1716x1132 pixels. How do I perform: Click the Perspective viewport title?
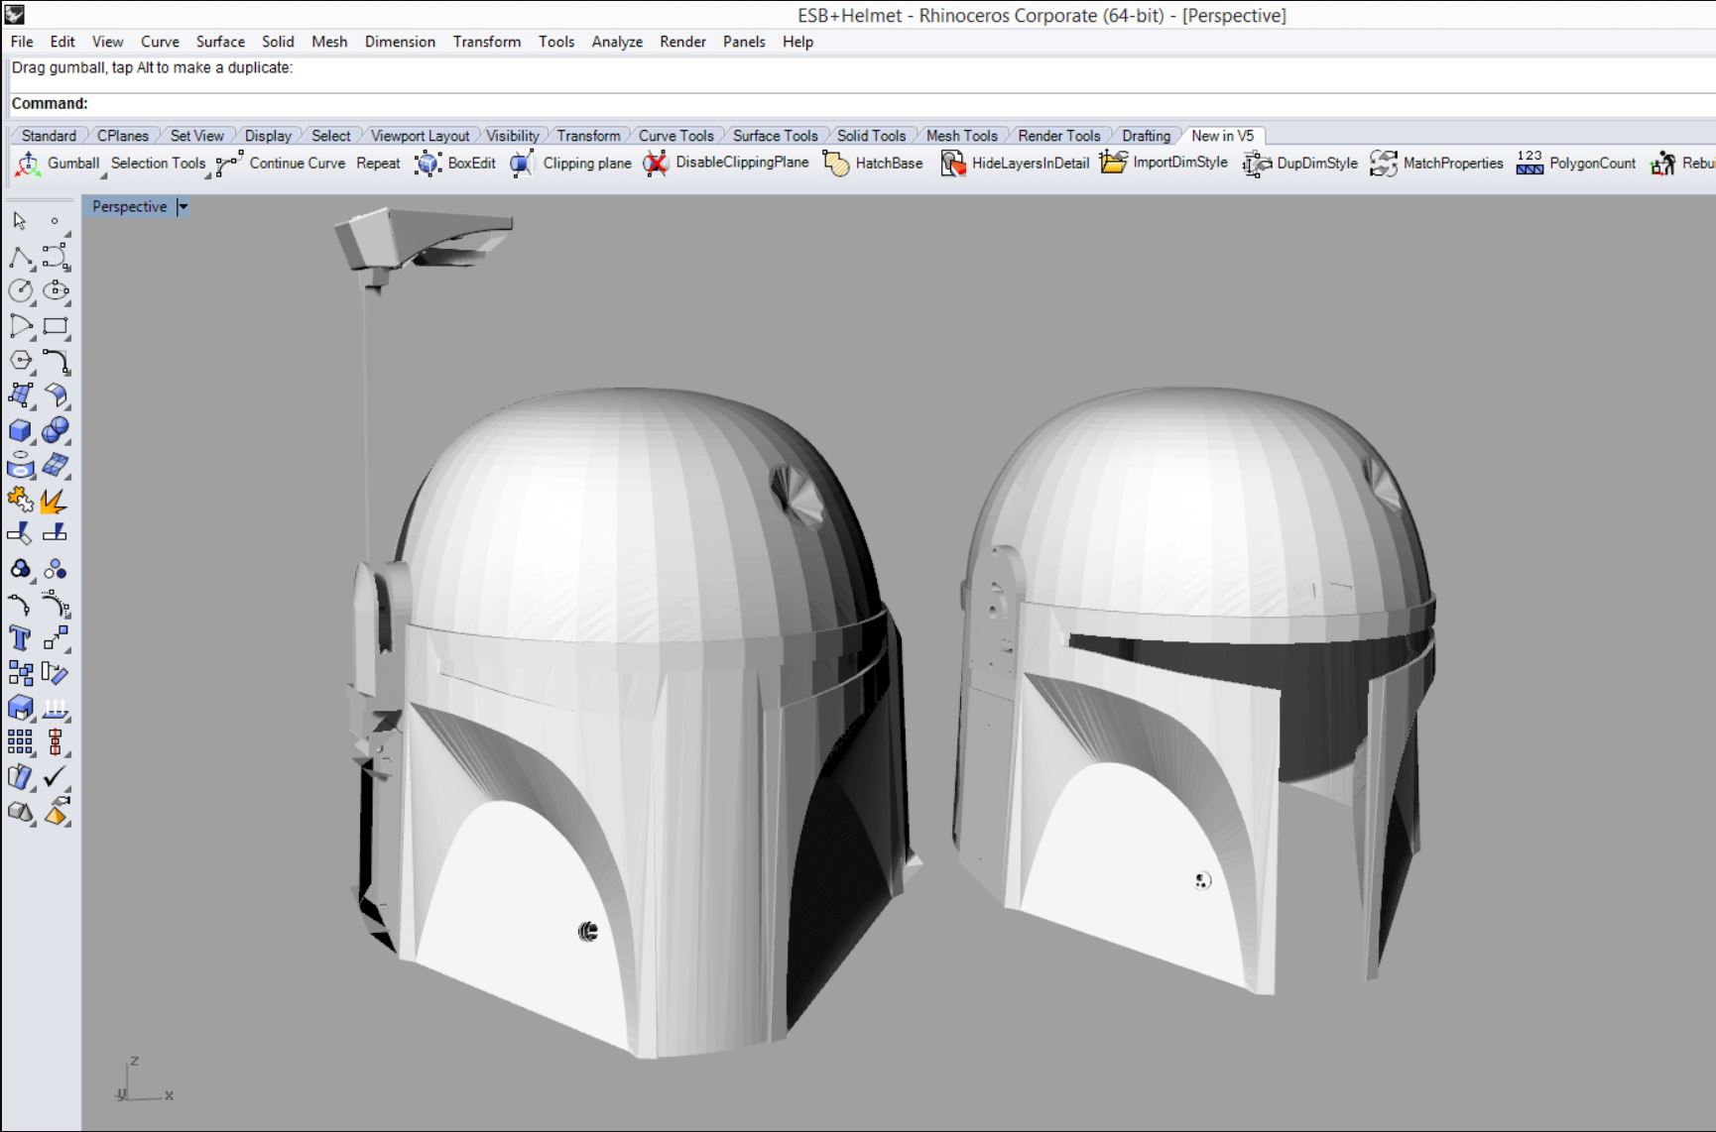(x=130, y=207)
